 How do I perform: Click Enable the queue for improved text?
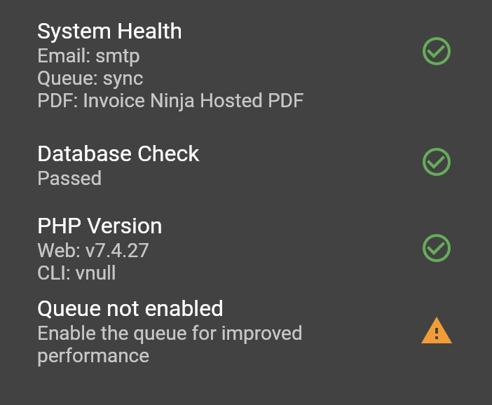coord(170,333)
